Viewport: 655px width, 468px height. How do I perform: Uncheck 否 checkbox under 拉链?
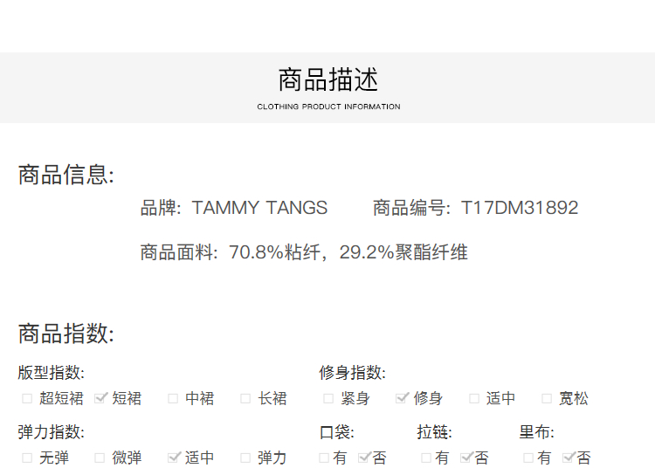click(x=466, y=458)
